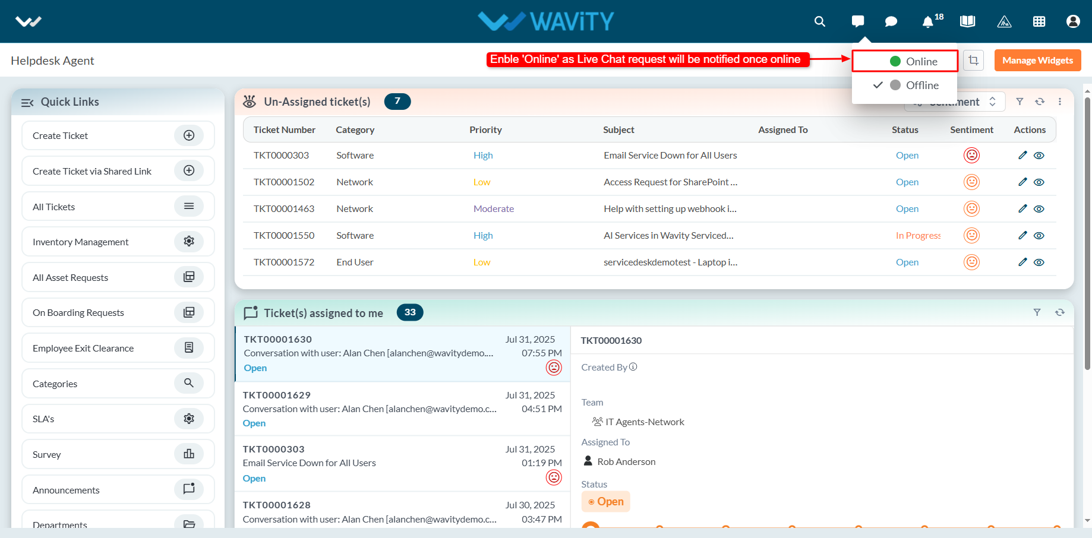View ticket TKT00001463 eye icon
The image size is (1092, 538).
tap(1039, 209)
